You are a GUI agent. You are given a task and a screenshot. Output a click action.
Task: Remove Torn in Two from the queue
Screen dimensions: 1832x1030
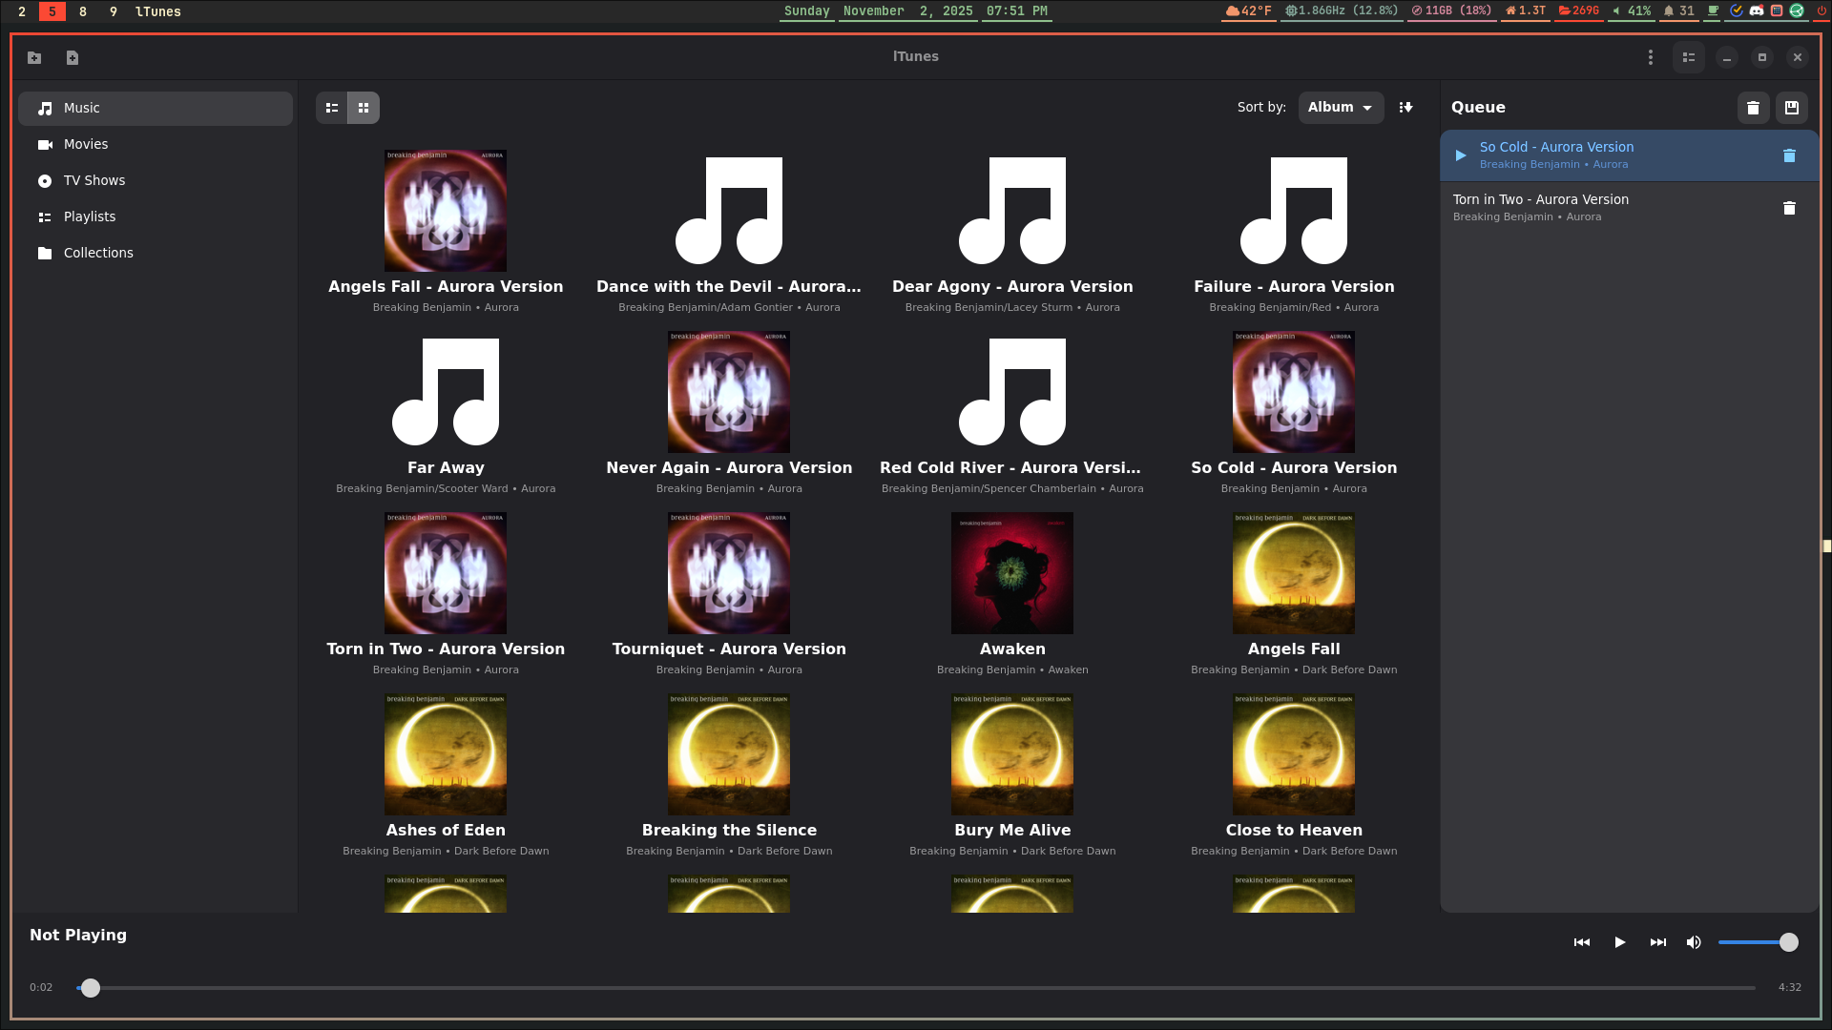(x=1789, y=208)
